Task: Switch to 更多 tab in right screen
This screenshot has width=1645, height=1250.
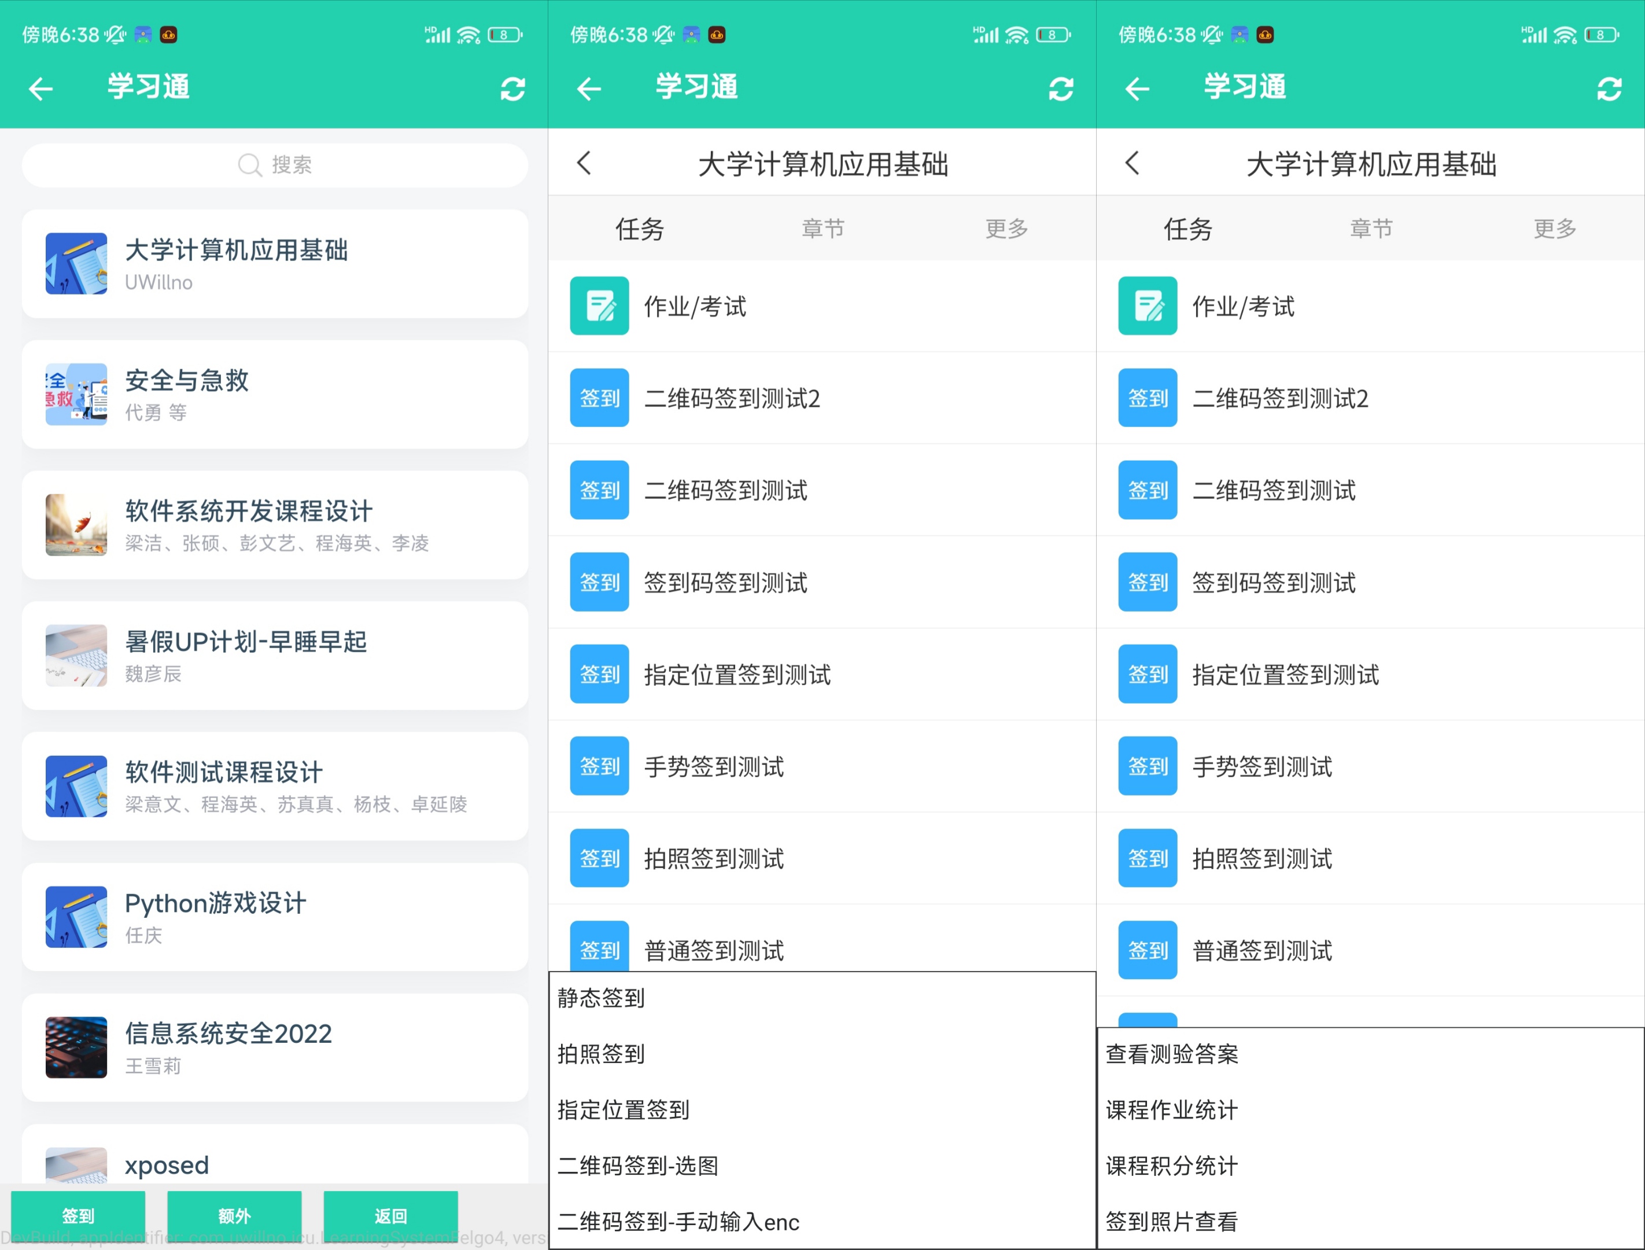Action: click(x=1554, y=229)
